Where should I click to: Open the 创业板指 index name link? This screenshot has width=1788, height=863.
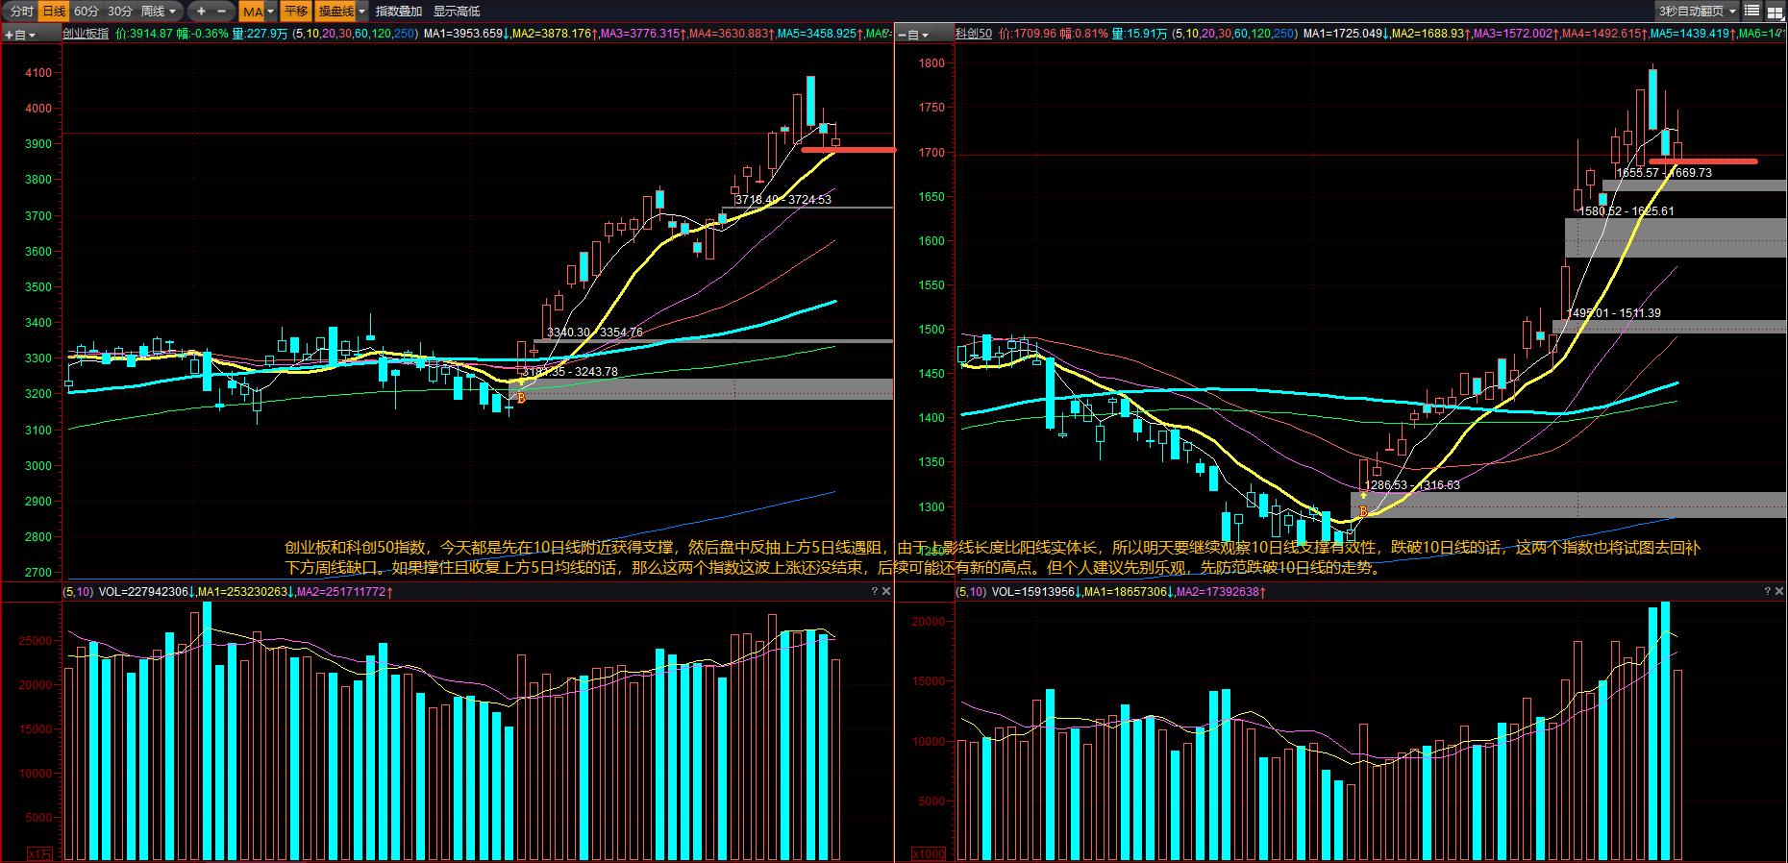pyautogui.click(x=87, y=34)
